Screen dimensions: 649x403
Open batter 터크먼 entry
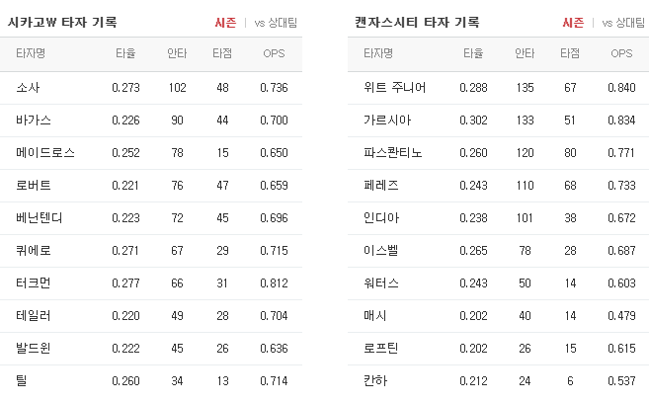point(34,283)
